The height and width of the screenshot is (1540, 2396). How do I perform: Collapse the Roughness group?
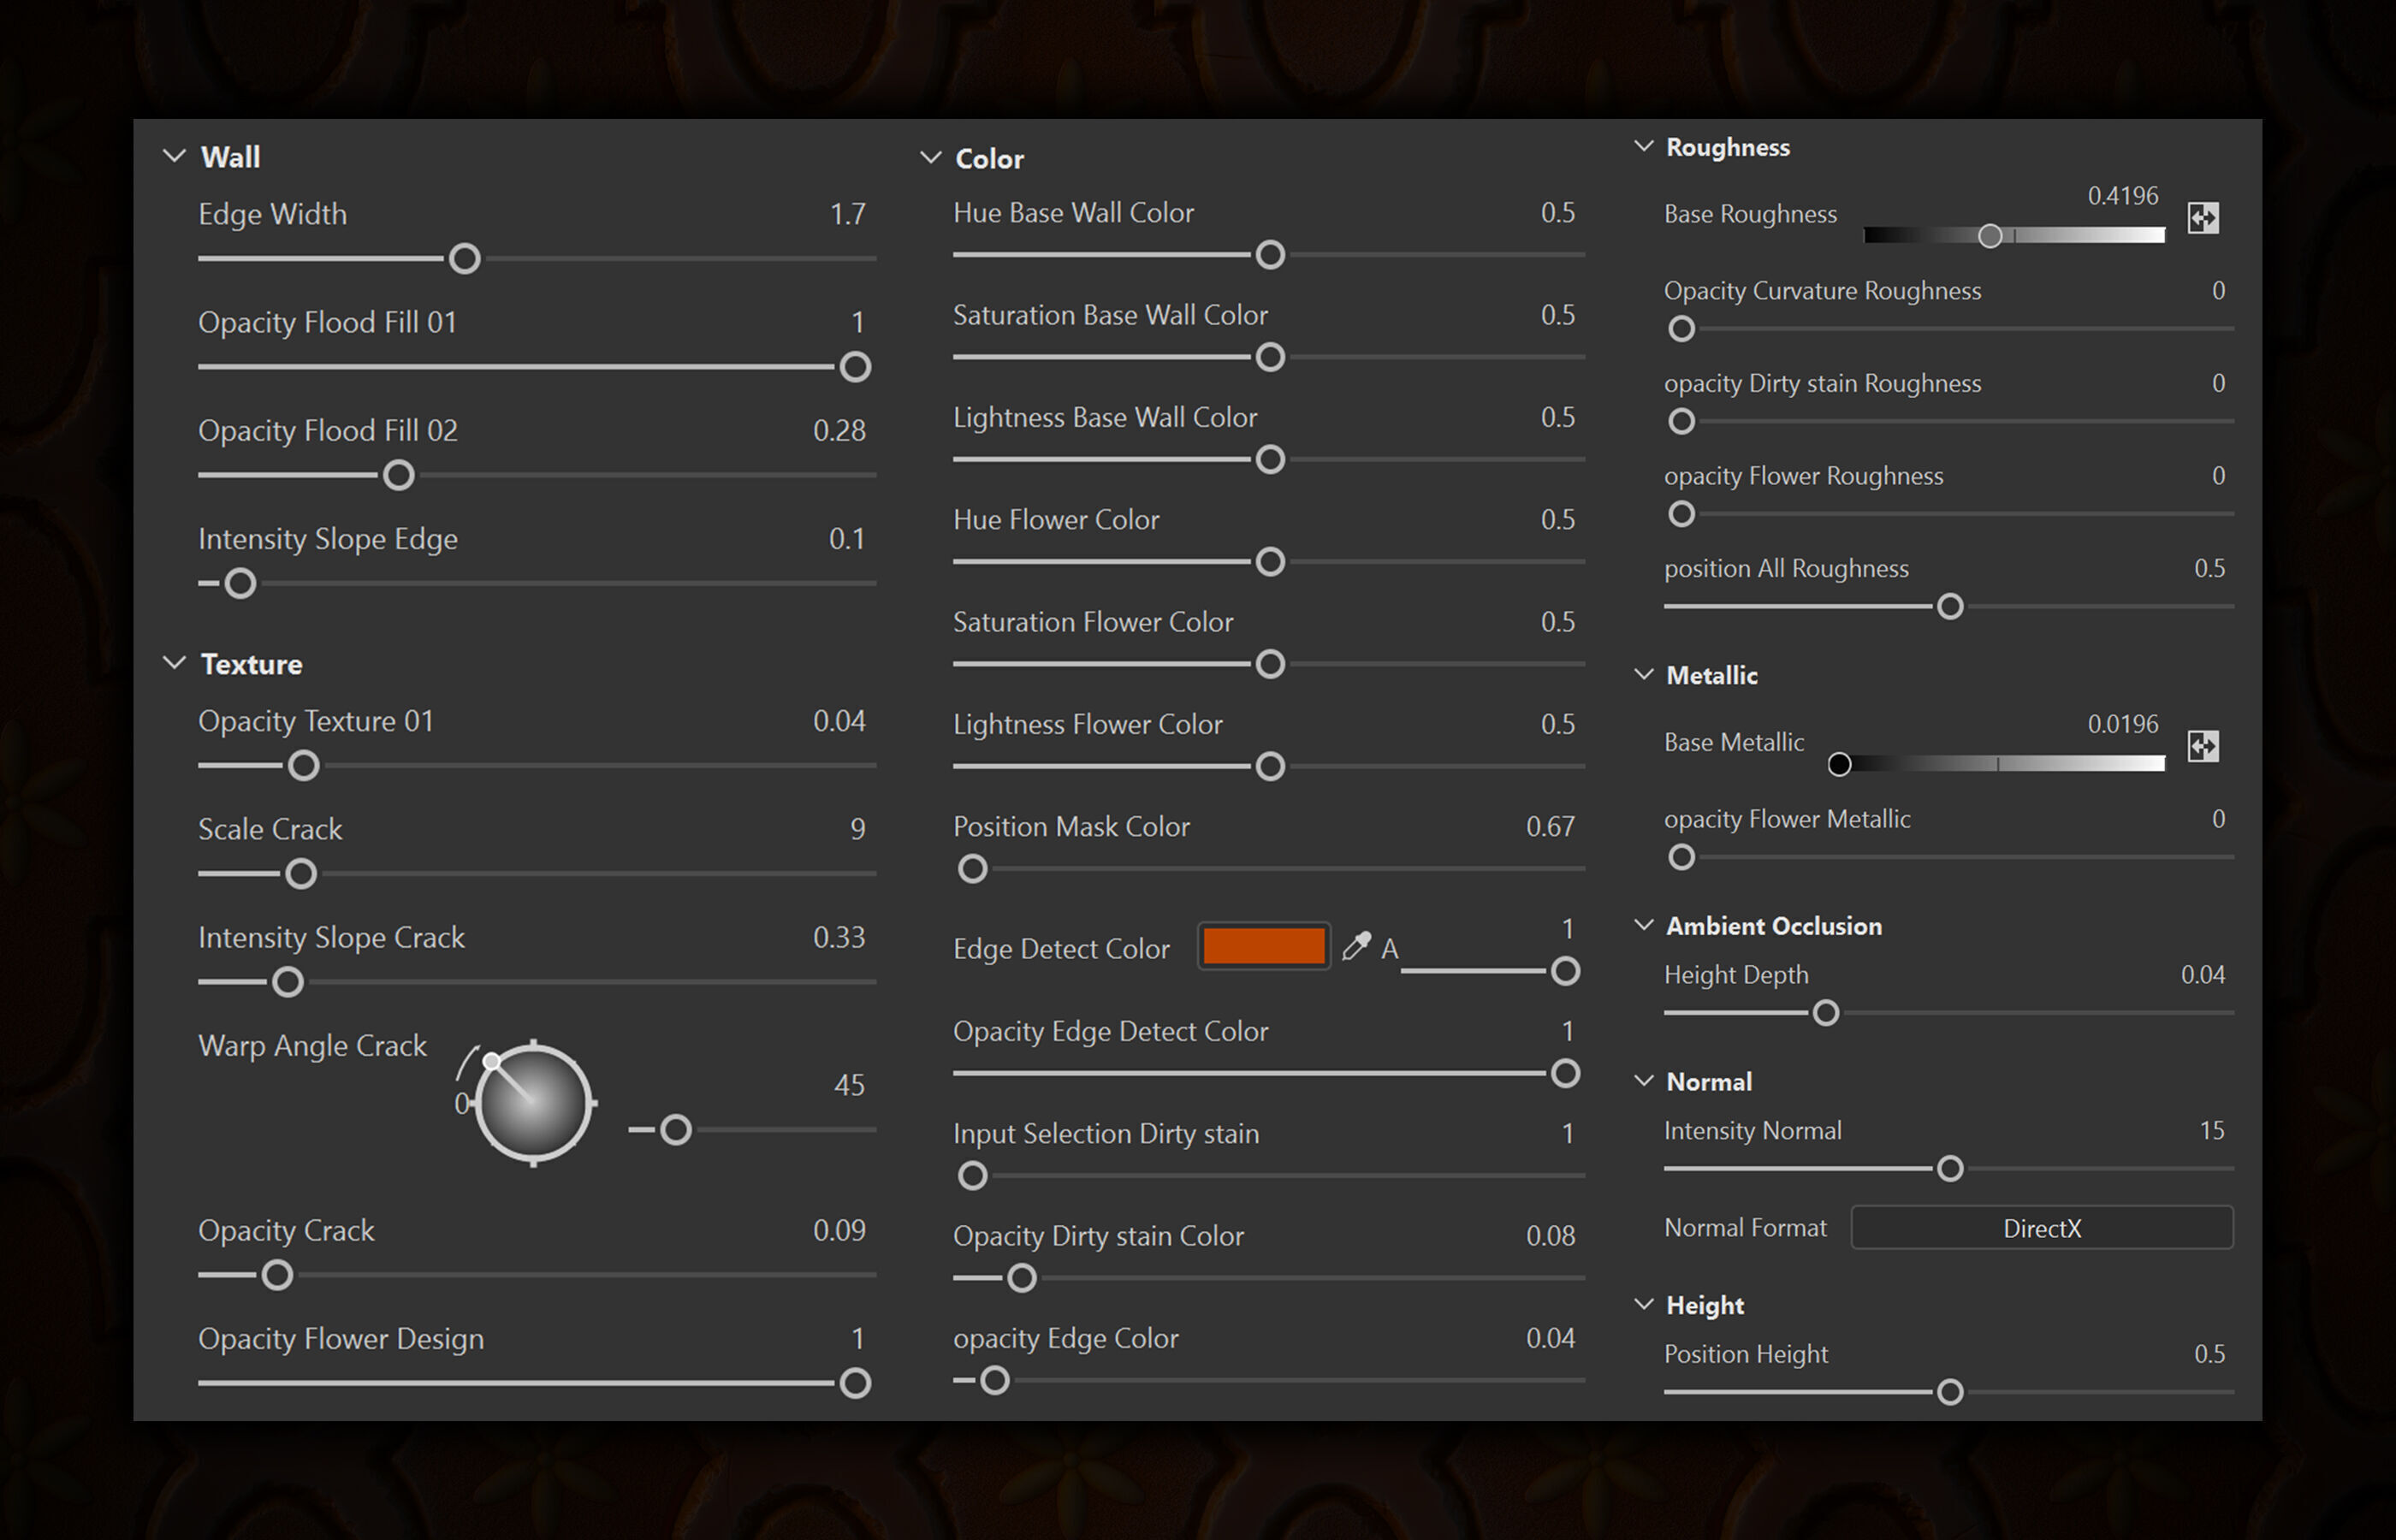[x=1643, y=147]
